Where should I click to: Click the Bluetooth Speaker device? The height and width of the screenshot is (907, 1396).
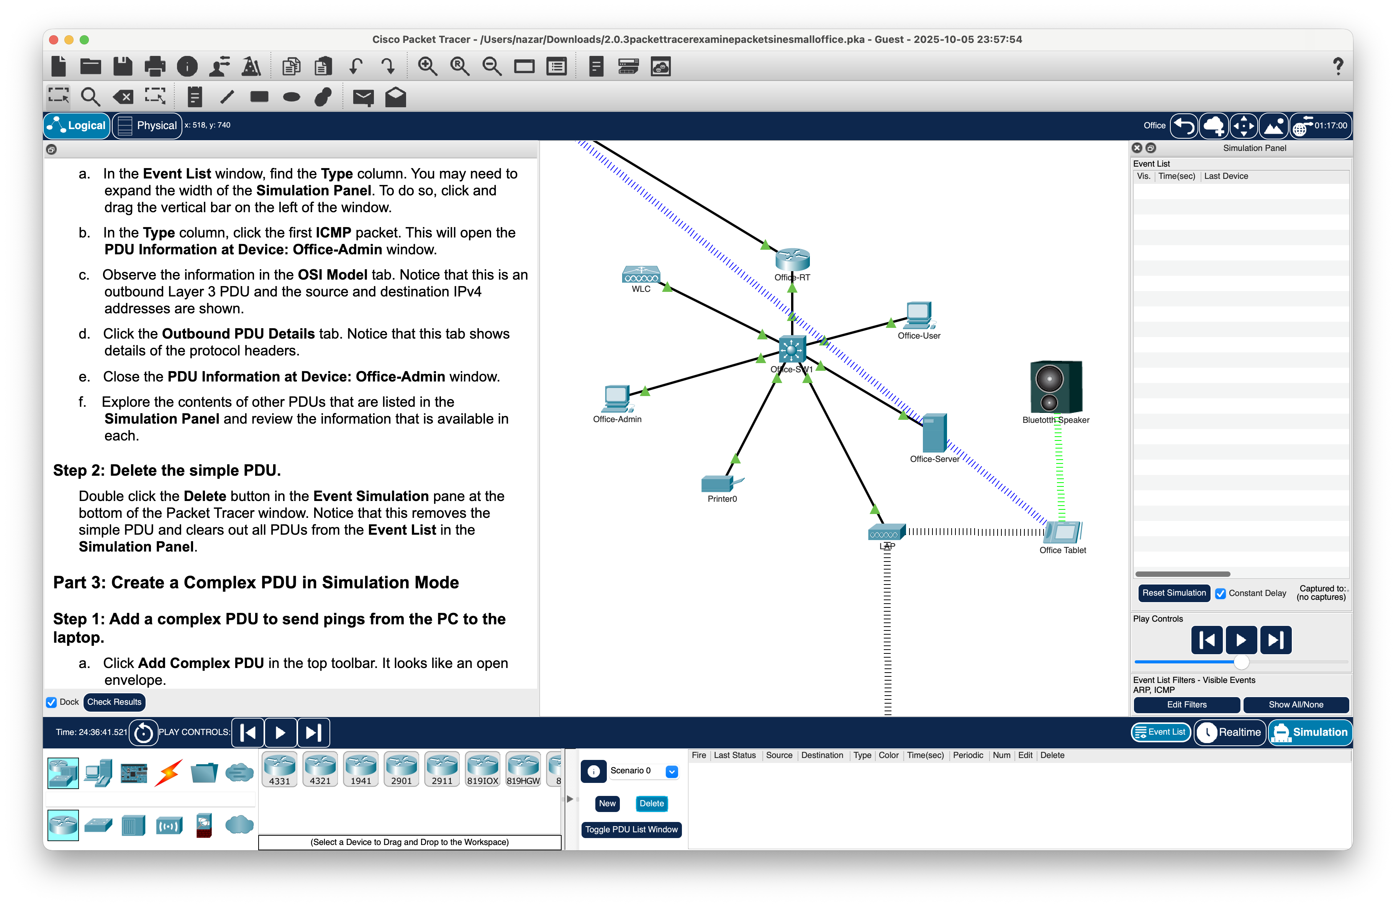tap(1056, 387)
